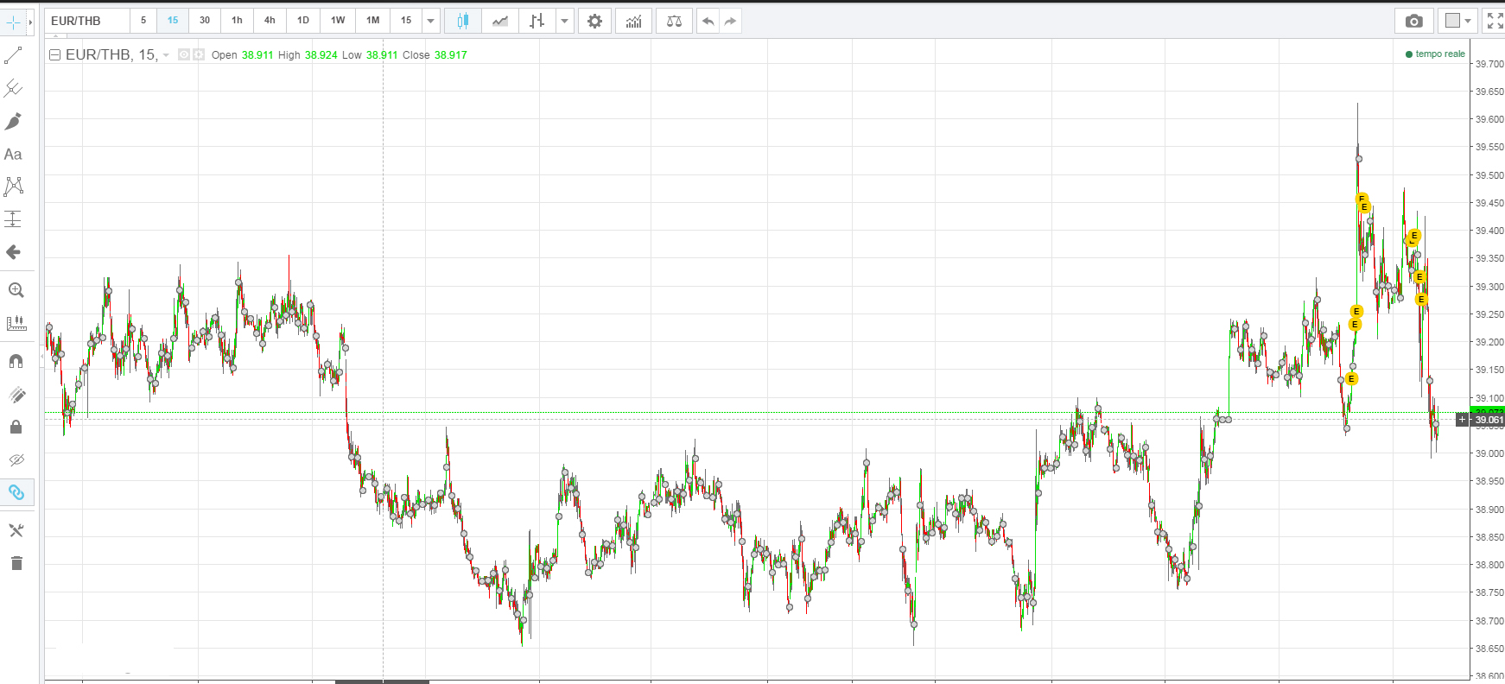The image size is (1505, 684).
Task: Click the undo arrow button
Action: coord(708,21)
